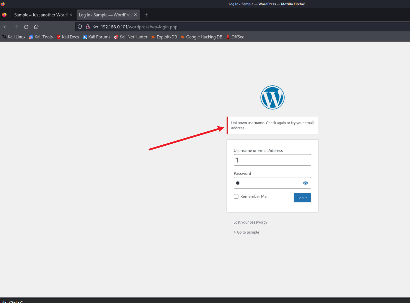Image resolution: width=410 pixels, height=303 pixels.
Task: Click the tracking protection shield icon
Action: click(x=80, y=27)
